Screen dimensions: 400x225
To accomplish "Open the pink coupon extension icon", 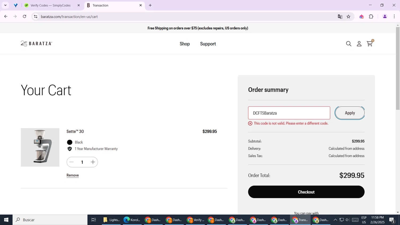I will [x=362, y=17].
